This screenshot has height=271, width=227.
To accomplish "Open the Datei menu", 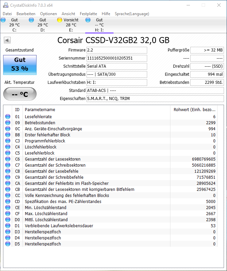I will click(7, 14).
